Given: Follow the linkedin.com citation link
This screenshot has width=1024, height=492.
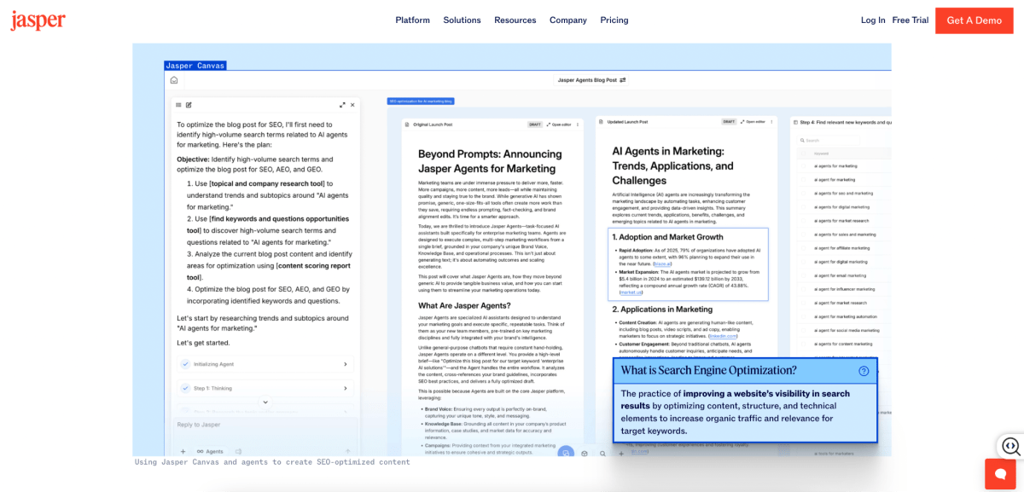Looking at the screenshot, I should (722, 336).
